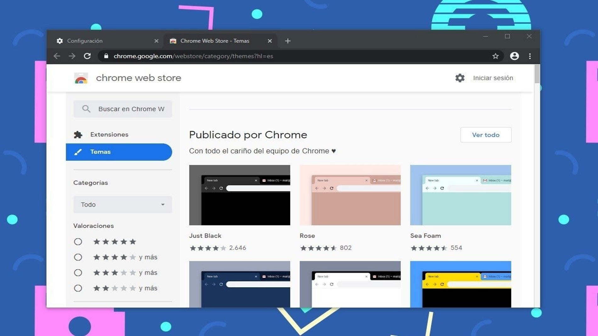Click the new tab plus button
The image size is (598, 336).
coord(288,41)
